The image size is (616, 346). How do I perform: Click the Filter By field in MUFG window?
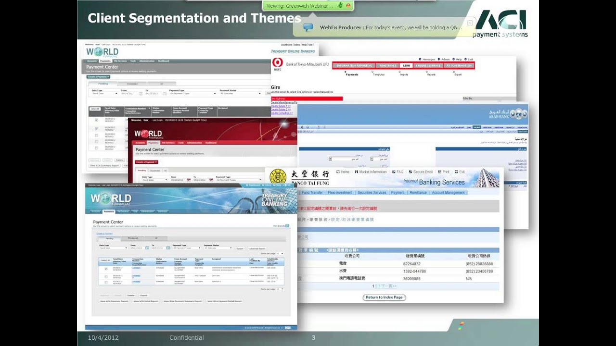[x=489, y=99]
